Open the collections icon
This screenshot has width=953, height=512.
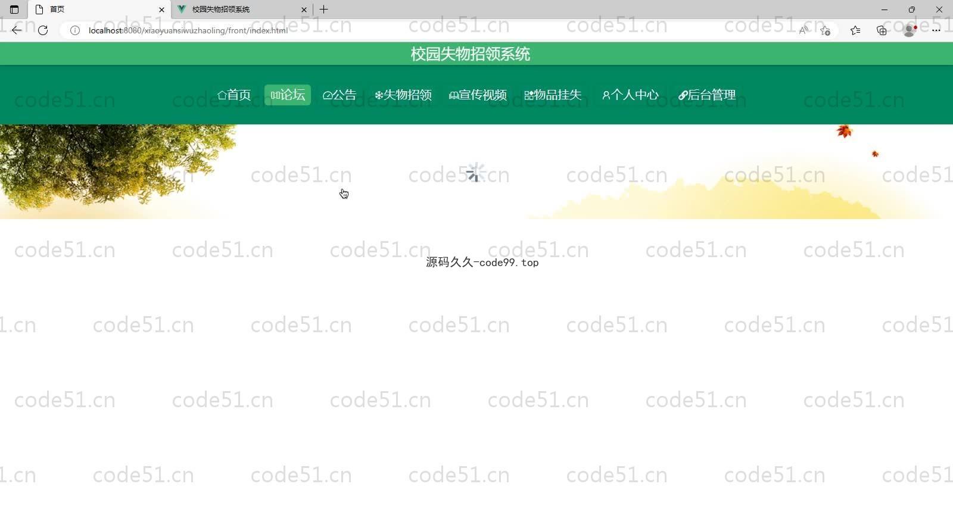coord(882,30)
